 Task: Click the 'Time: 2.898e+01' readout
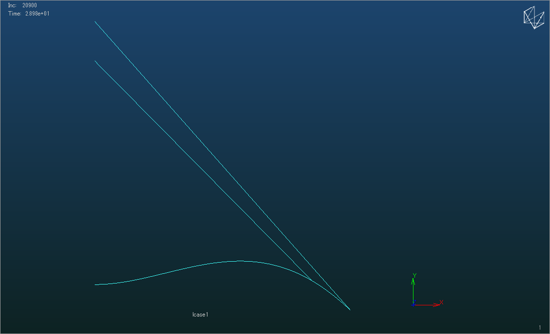29,14
